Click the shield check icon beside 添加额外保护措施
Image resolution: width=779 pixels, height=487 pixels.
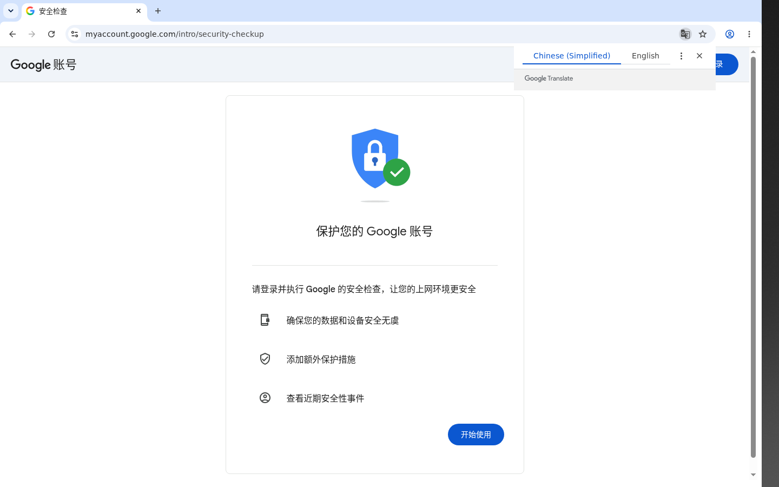pos(265,359)
